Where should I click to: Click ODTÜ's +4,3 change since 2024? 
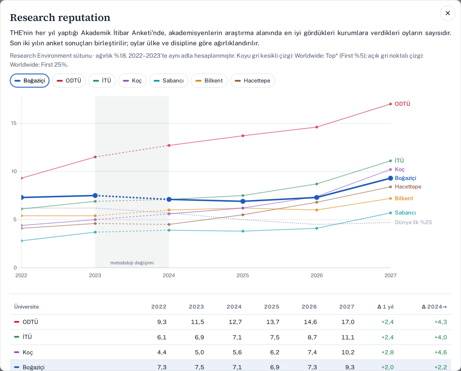(441, 322)
